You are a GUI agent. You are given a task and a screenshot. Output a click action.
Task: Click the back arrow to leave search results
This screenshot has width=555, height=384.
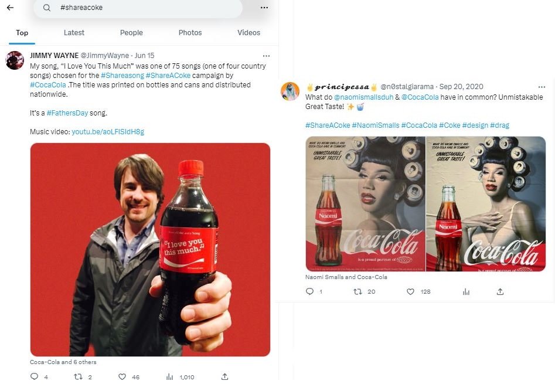click(x=10, y=8)
